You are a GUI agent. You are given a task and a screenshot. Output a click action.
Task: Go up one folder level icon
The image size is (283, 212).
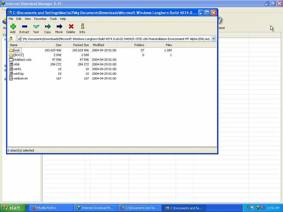(11, 39)
